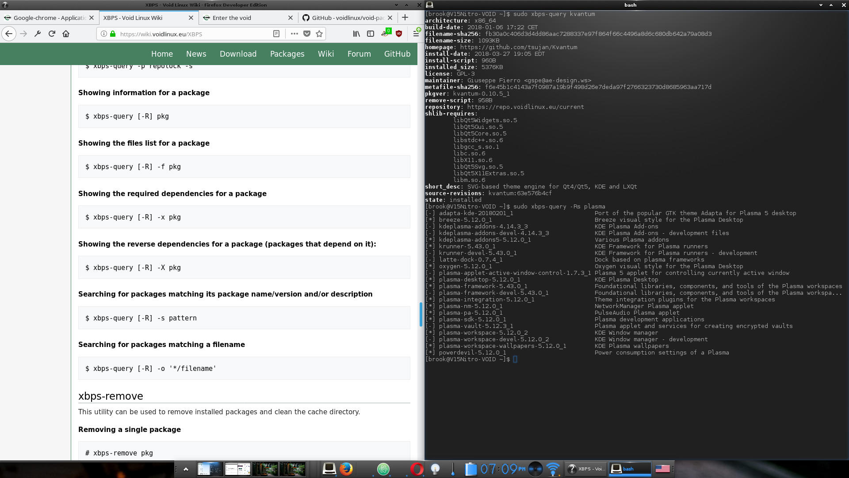The width and height of the screenshot is (849, 478).
Task: Activate XBPS Firefox window in taskbar
Action: 586,469
